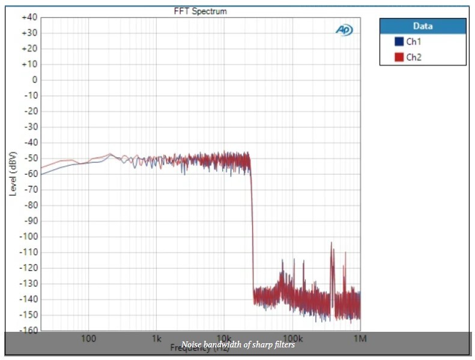Click the -50 y-axis tick label
The height and width of the screenshot is (360, 475).
point(31,158)
